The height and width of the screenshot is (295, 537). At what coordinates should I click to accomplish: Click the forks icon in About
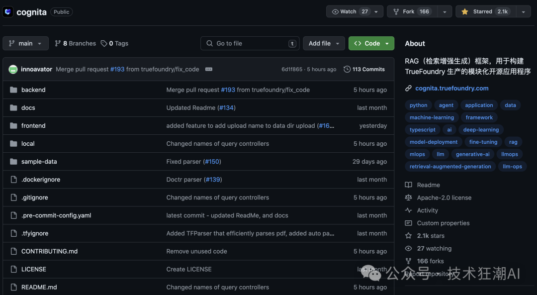click(x=408, y=261)
